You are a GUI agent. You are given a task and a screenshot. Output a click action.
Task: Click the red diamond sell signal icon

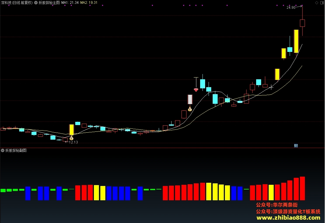point(196,90)
